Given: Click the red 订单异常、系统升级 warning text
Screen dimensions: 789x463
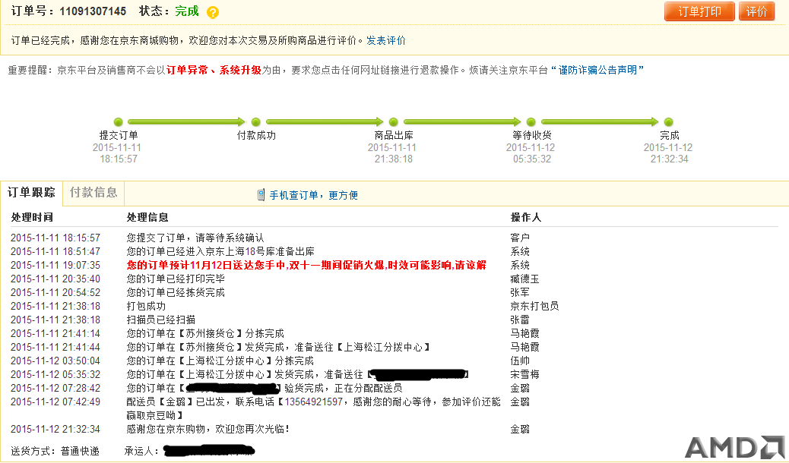Looking at the screenshot, I should (214, 70).
